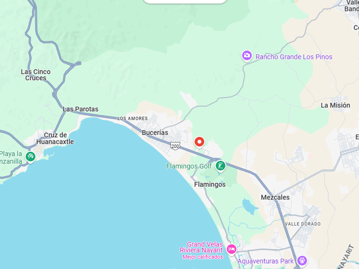Select the Los Amores neighborhood label
The width and height of the screenshot is (359, 269).
[x=132, y=119]
